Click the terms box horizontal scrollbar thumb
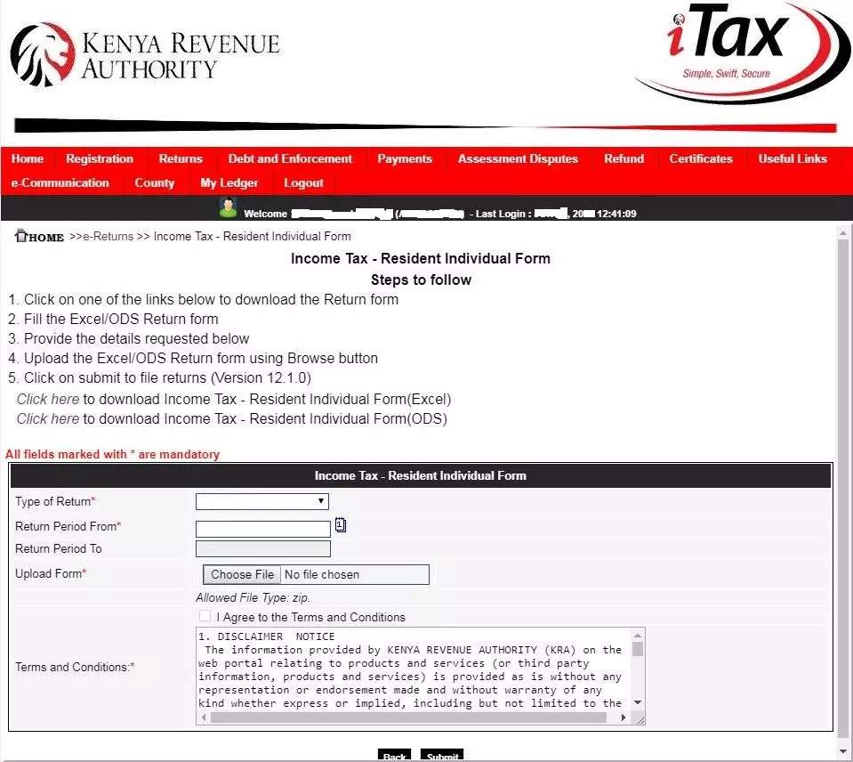This screenshot has height=762, width=853. coord(408,717)
